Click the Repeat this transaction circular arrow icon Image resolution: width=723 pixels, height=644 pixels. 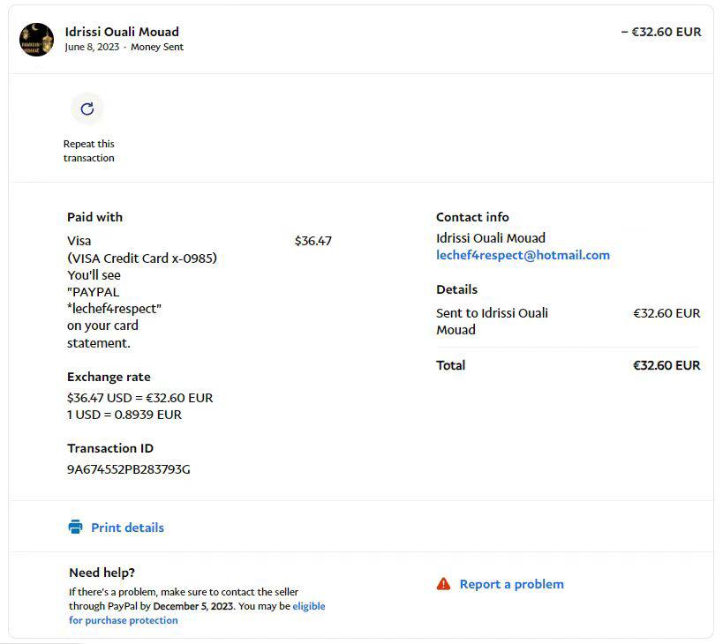pos(87,109)
